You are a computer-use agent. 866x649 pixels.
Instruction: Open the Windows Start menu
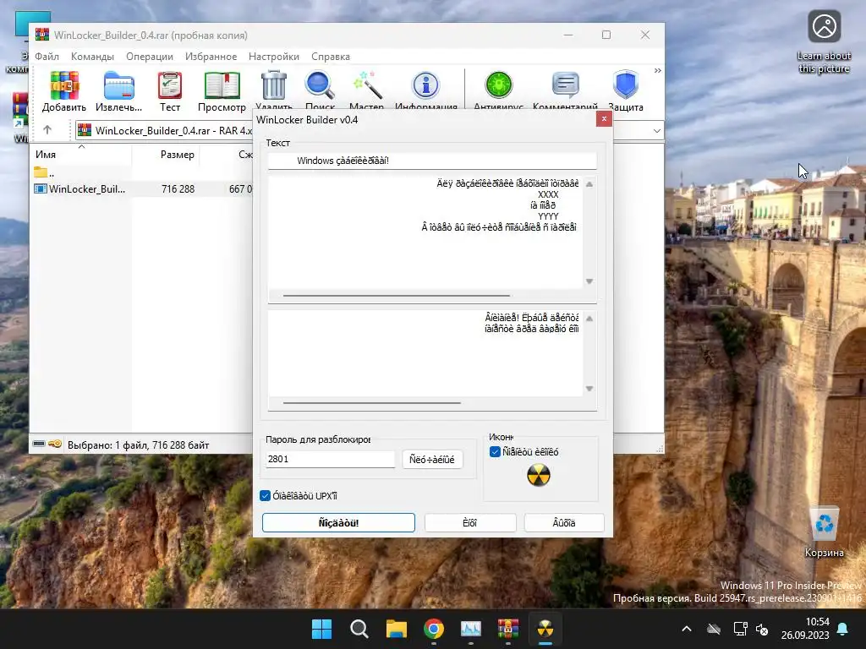click(x=322, y=629)
